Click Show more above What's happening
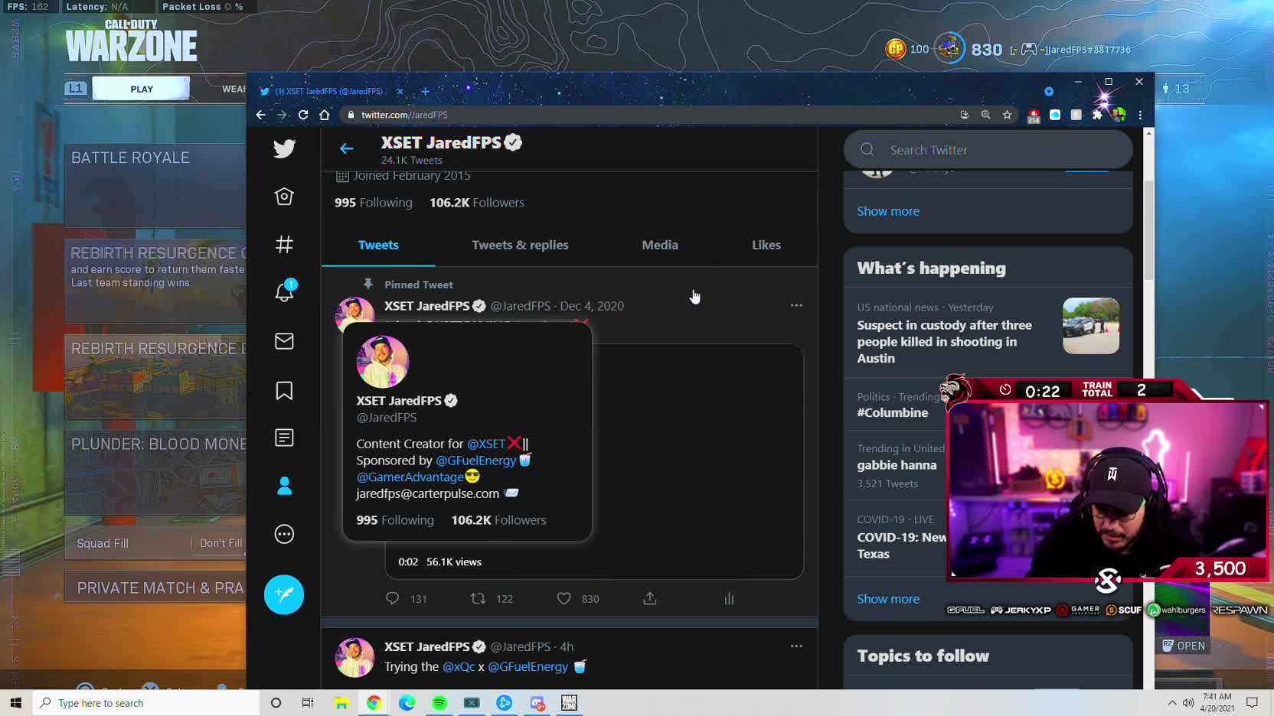The height and width of the screenshot is (716, 1274). [x=888, y=211]
